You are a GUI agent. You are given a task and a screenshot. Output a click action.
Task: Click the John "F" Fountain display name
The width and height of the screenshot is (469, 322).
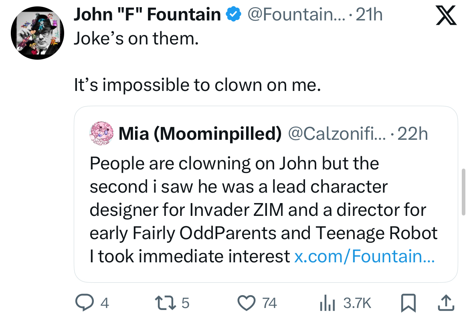[x=147, y=15]
